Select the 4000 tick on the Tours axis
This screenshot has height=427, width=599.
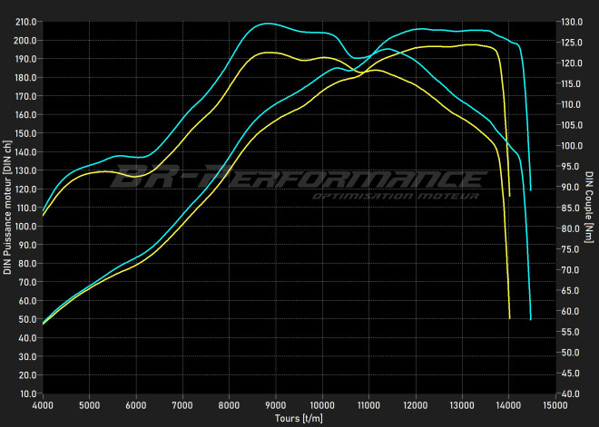[43, 404]
